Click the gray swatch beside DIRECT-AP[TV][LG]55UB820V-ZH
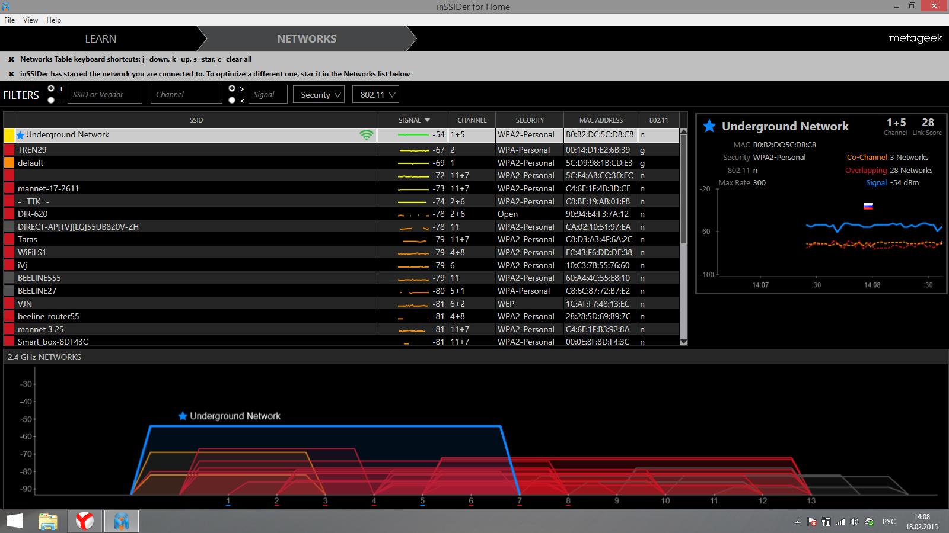Viewport: 949px width, 533px height. coord(9,227)
